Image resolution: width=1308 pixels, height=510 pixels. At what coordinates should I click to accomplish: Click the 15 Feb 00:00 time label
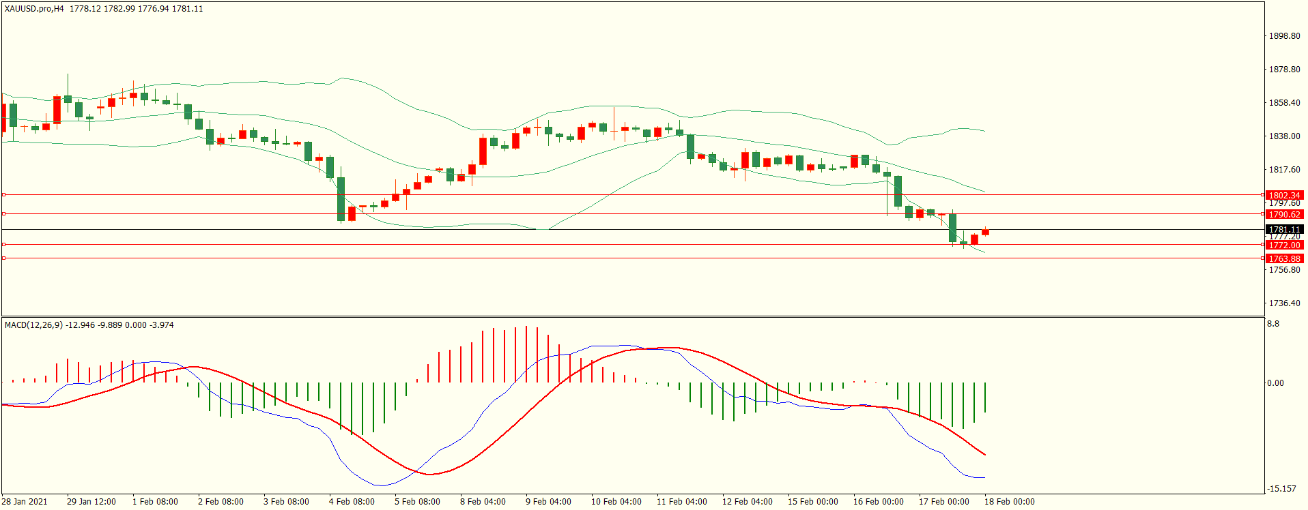pos(812,502)
